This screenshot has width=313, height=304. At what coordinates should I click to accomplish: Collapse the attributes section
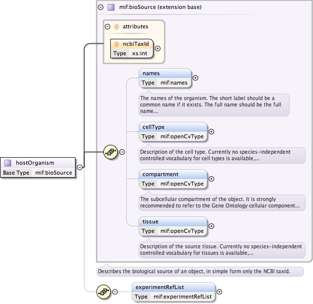point(107,26)
